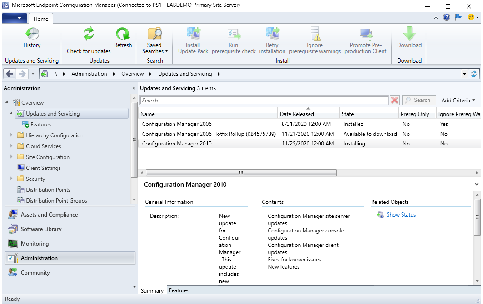The width and height of the screenshot is (483, 304).
Task: Open the Software Library workspace
Action: point(41,229)
